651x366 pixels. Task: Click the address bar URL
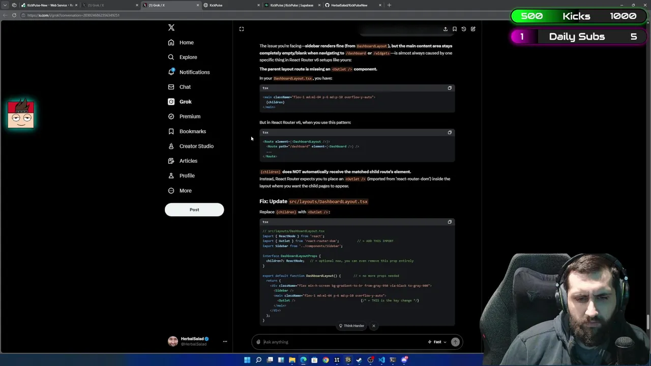coord(73,15)
